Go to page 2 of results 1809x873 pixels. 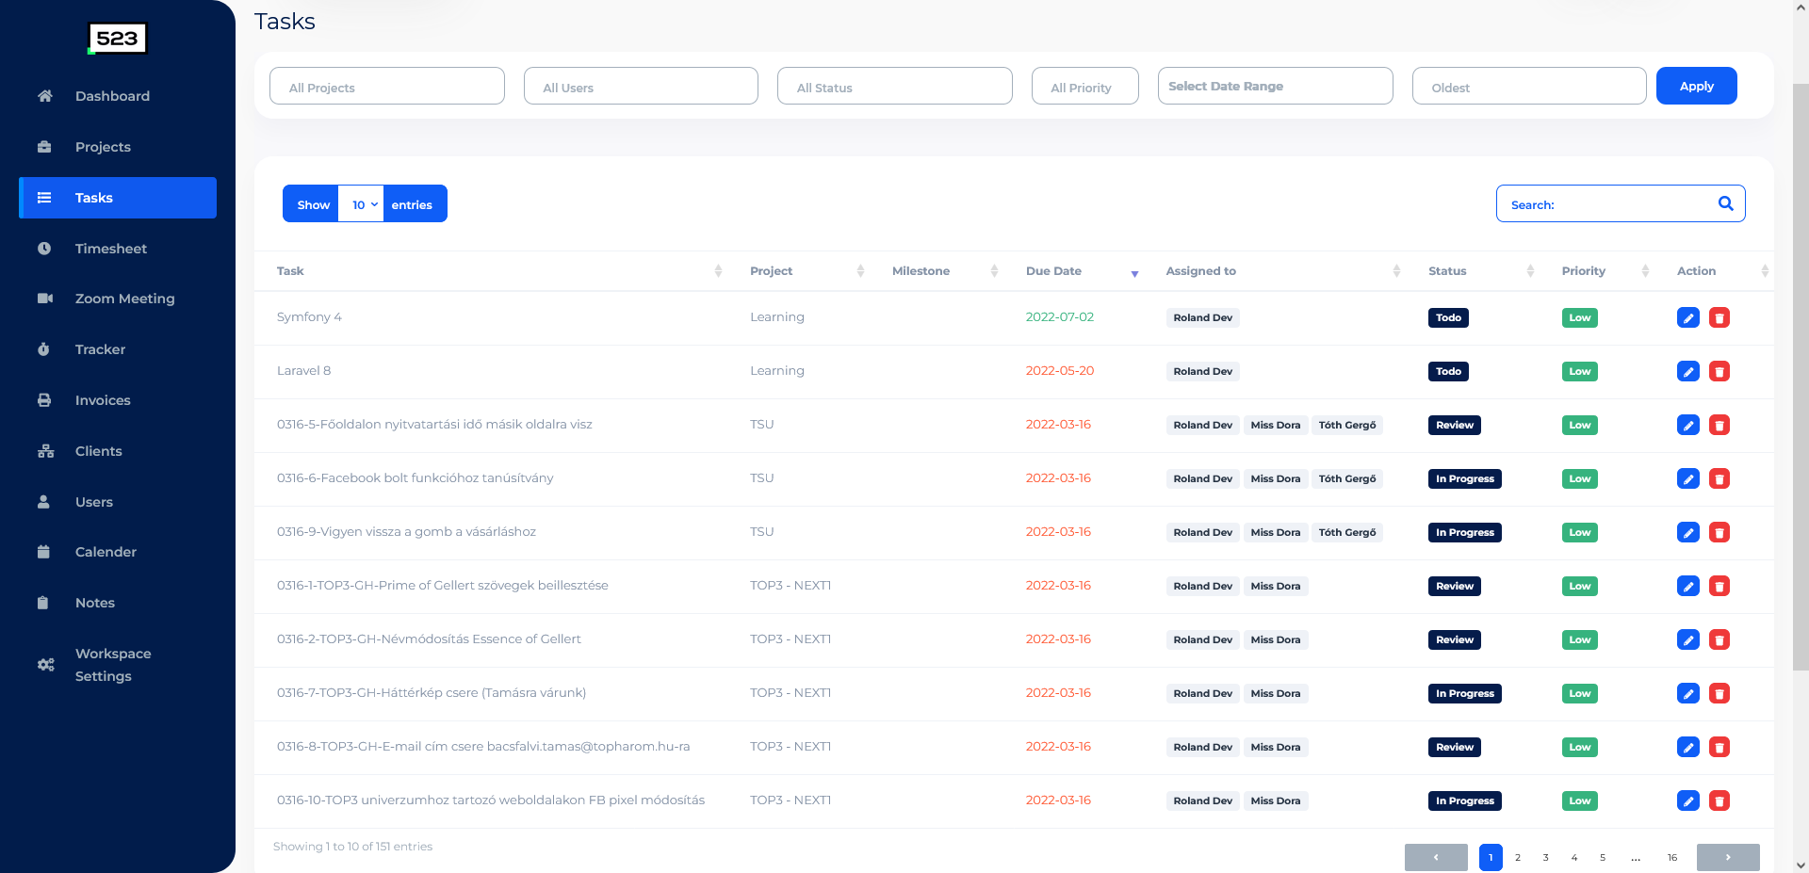1517,858
